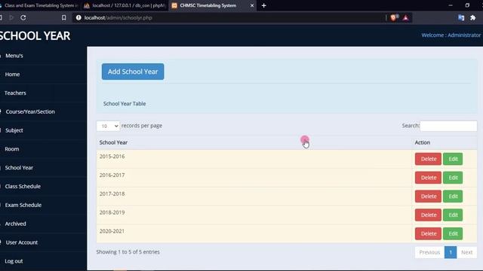
Task: Edit the 2016-2017 school year
Action: point(453,178)
